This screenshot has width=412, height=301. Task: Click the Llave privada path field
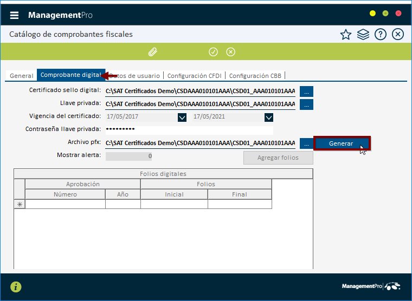[200, 104]
